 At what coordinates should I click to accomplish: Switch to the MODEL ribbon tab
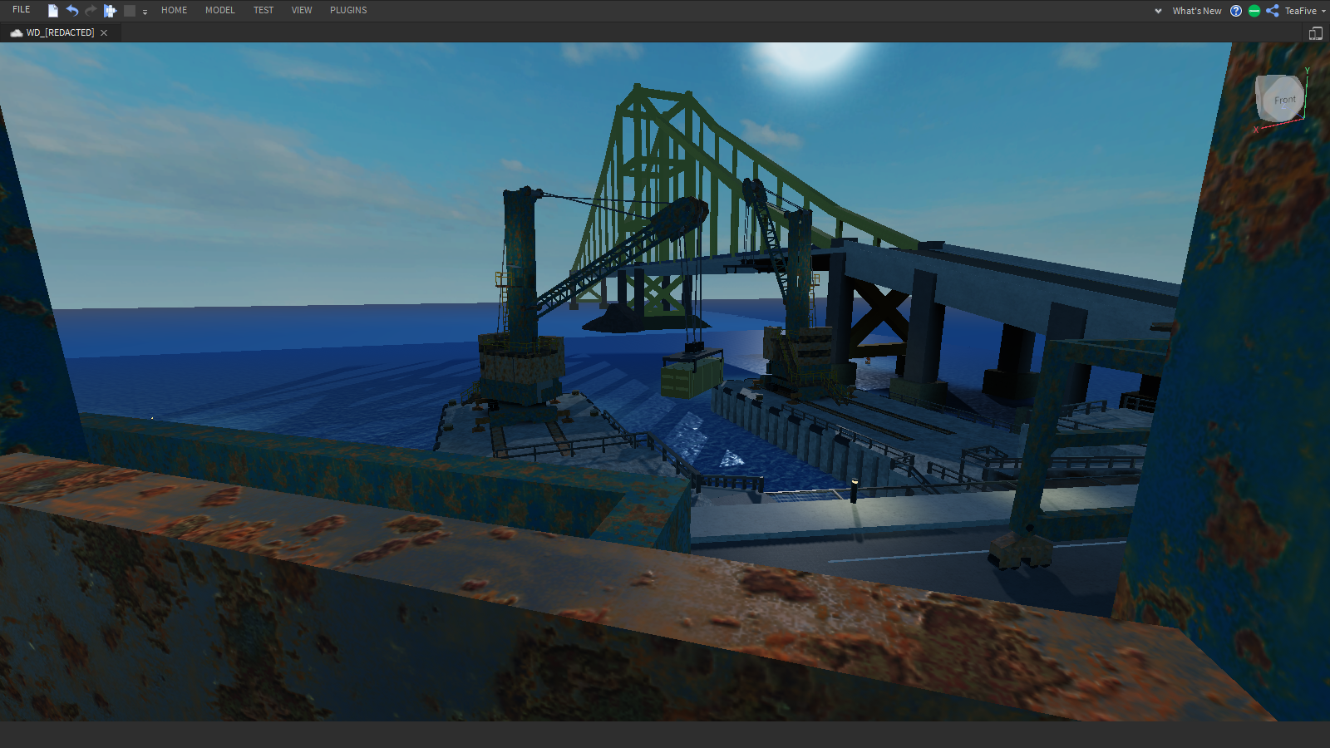click(x=220, y=10)
